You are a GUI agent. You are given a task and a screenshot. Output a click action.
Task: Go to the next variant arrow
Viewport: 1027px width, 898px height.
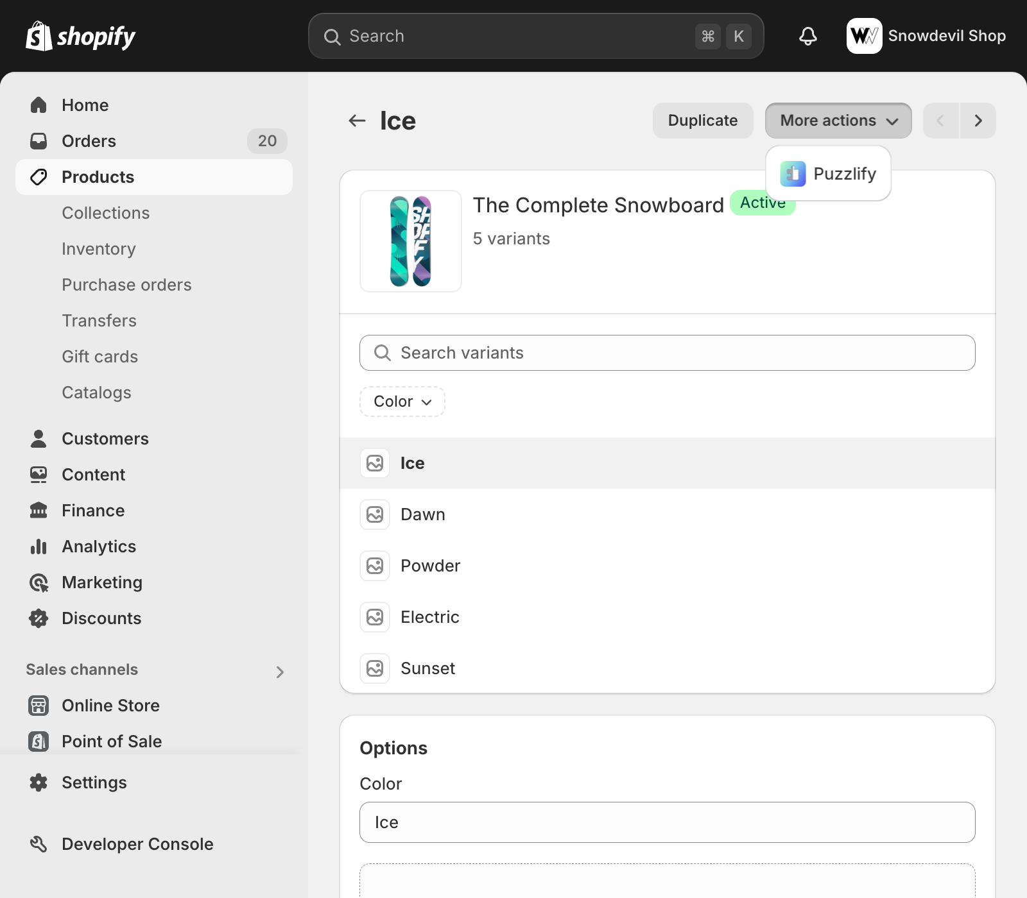coord(978,121)
